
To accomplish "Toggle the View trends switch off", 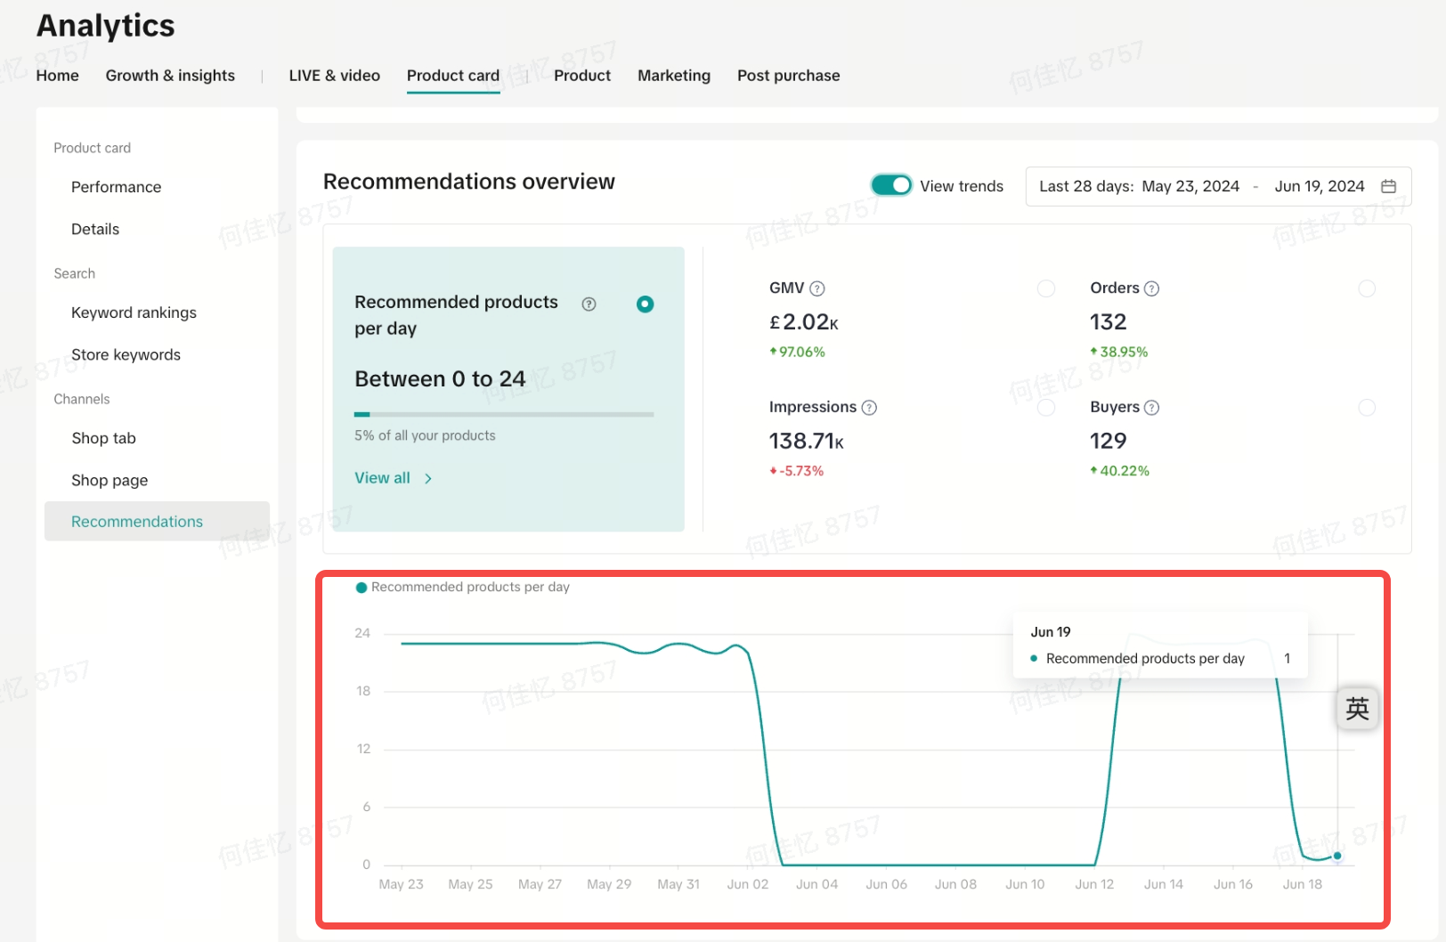I will [890, 185].
